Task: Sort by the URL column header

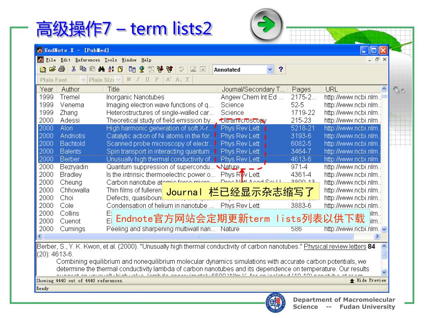Action: pyautogui.click(x=351, y=89)
